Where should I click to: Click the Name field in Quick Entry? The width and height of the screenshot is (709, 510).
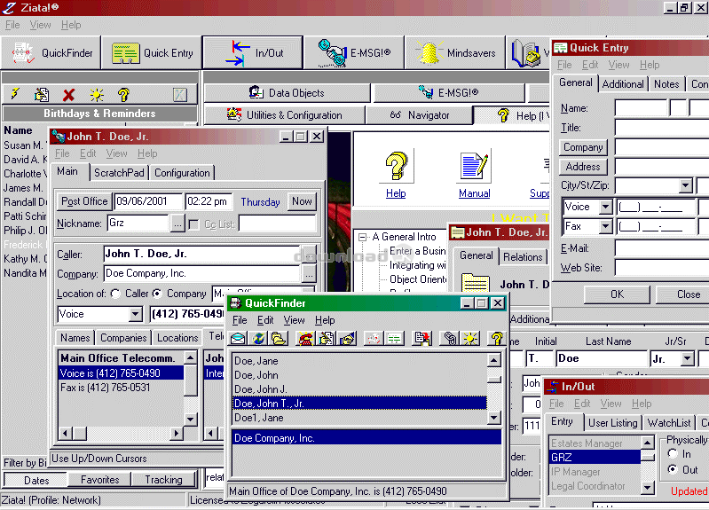click(x=641, y=108)
